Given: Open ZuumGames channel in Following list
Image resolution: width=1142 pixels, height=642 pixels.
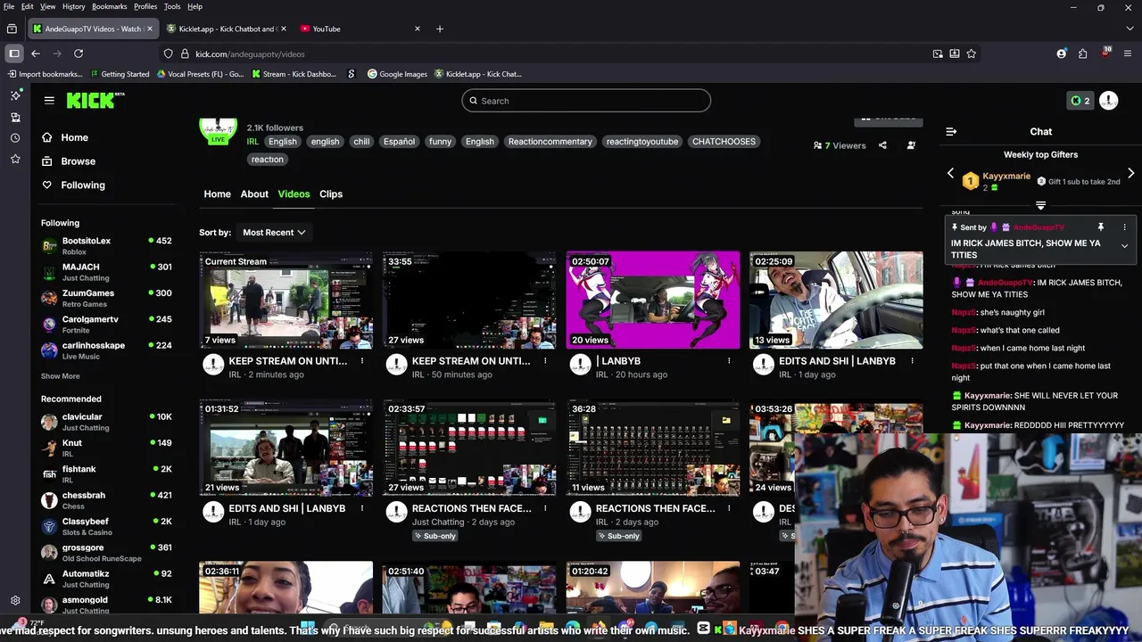Looking at the screenshot, I should coord(107,298).
